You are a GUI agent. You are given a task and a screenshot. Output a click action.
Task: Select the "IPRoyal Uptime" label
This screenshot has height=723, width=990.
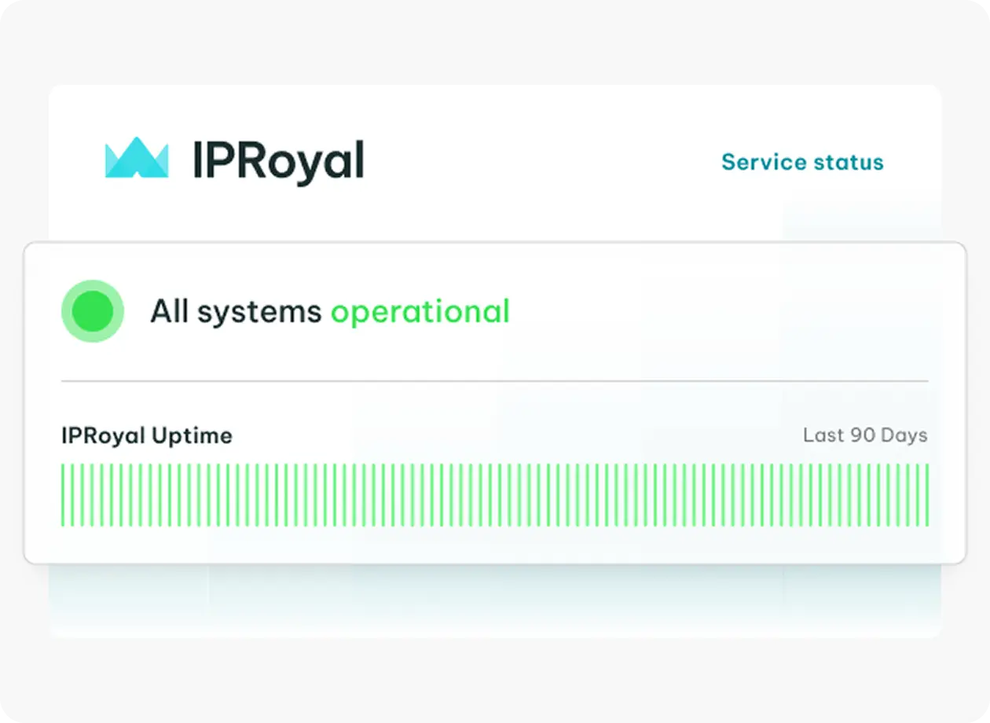pyautogui.click(x=147, y=435)
